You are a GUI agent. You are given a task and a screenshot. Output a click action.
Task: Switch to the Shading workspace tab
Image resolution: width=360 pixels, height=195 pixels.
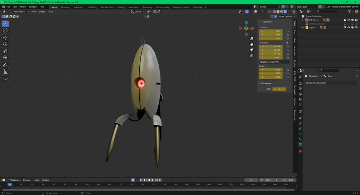[121, 8]
